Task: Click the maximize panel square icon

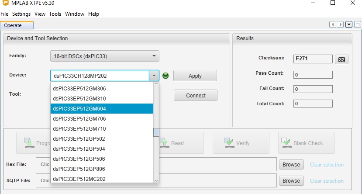Action: pyautogui.click(x=357, y=24)
